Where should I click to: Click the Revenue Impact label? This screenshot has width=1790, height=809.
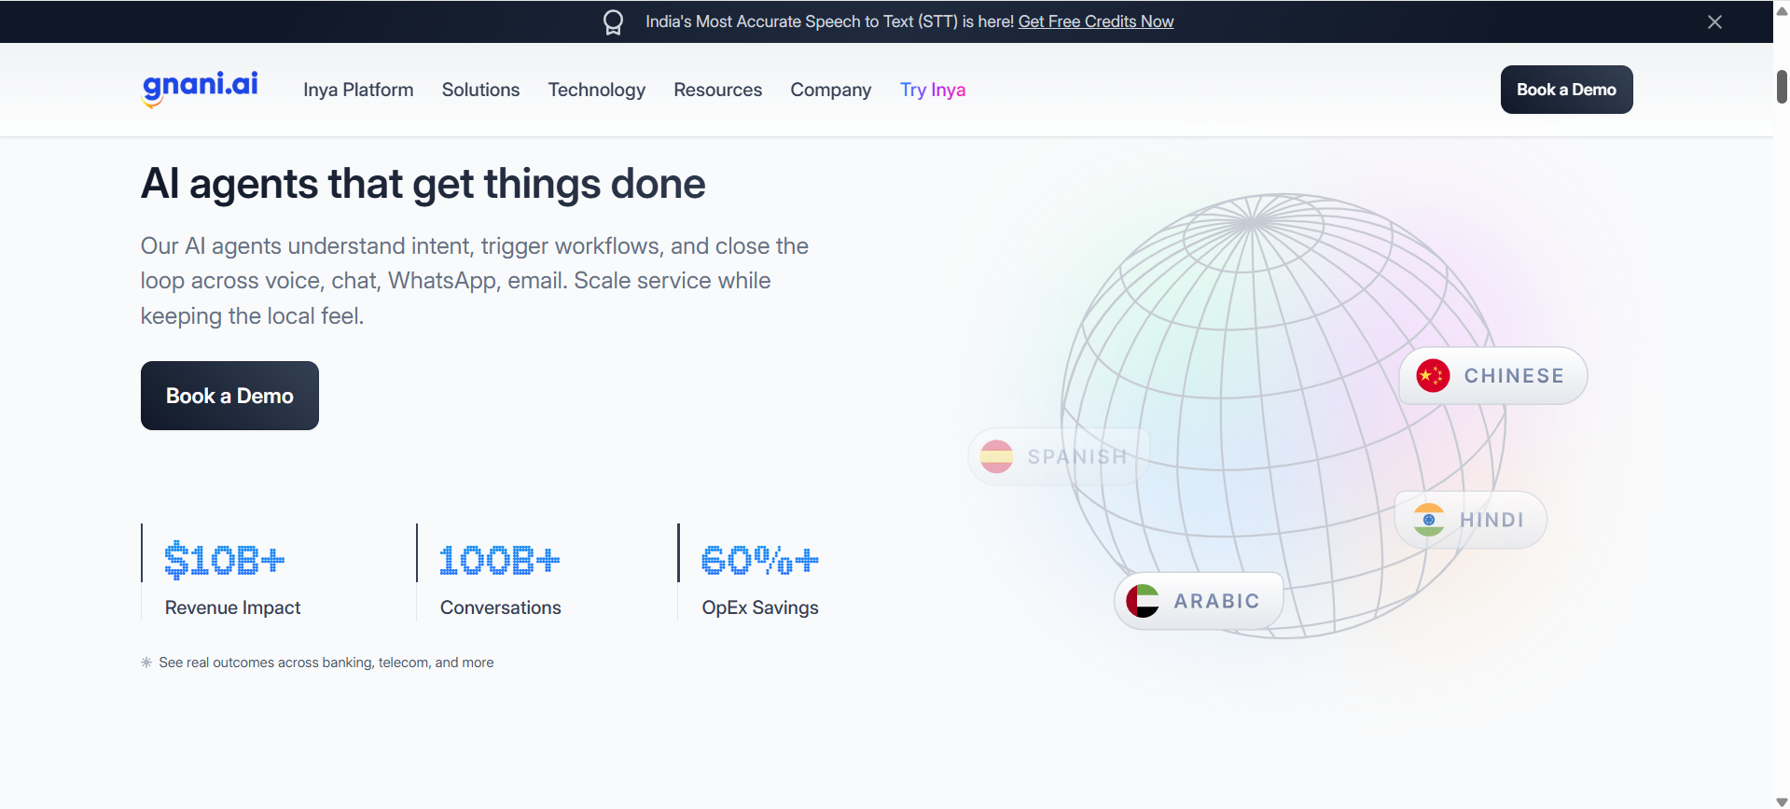232,607
